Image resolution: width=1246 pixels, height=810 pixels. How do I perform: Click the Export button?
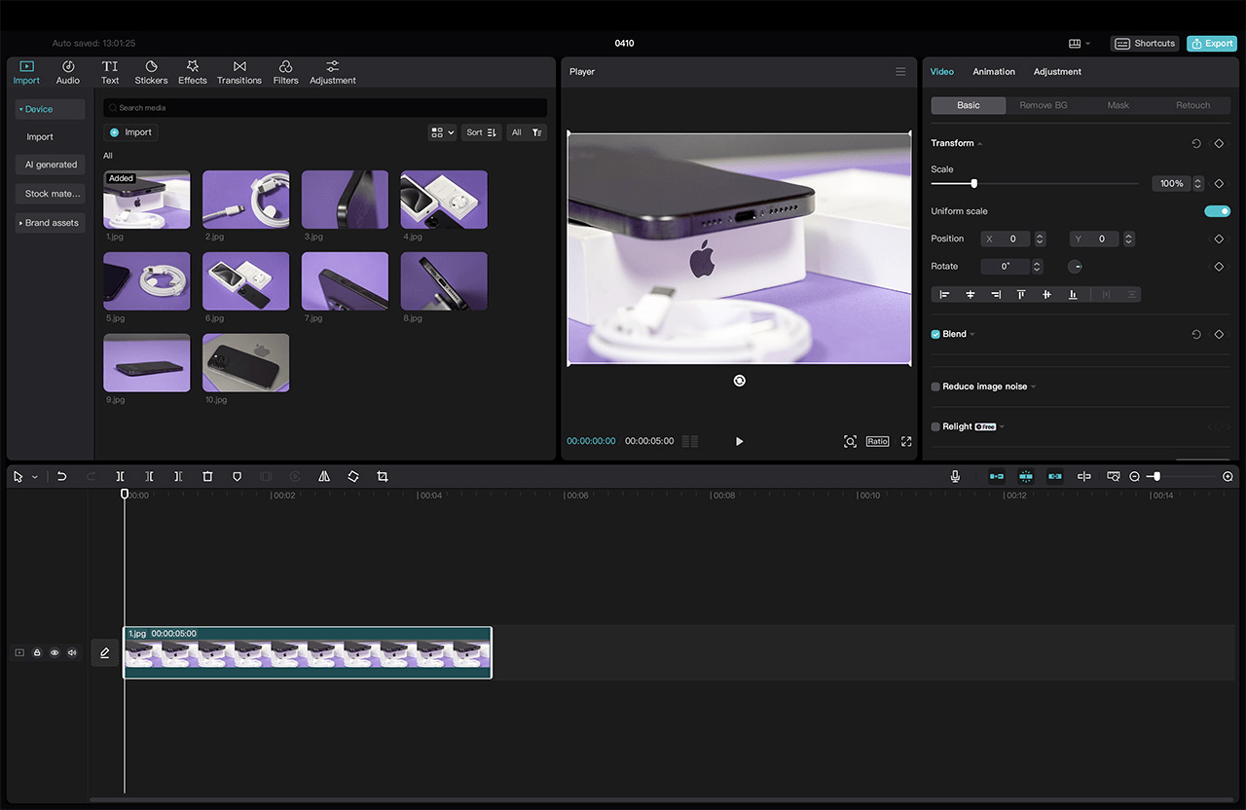[x=1212, y=44]
